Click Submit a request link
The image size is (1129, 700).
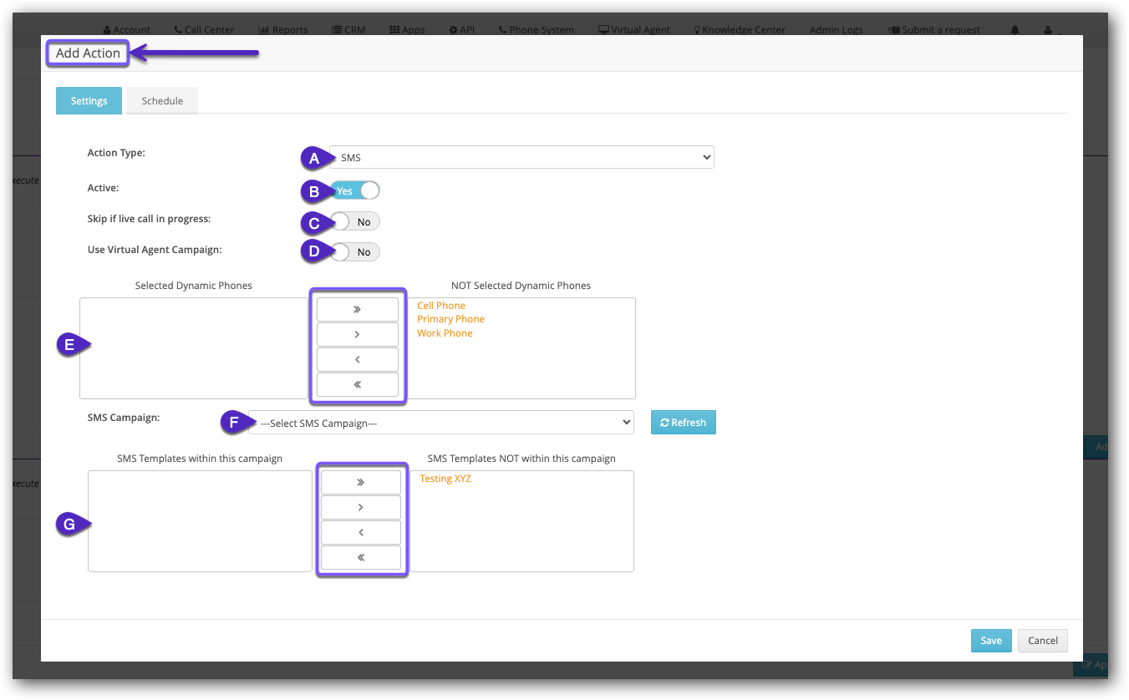coord(933,30)
